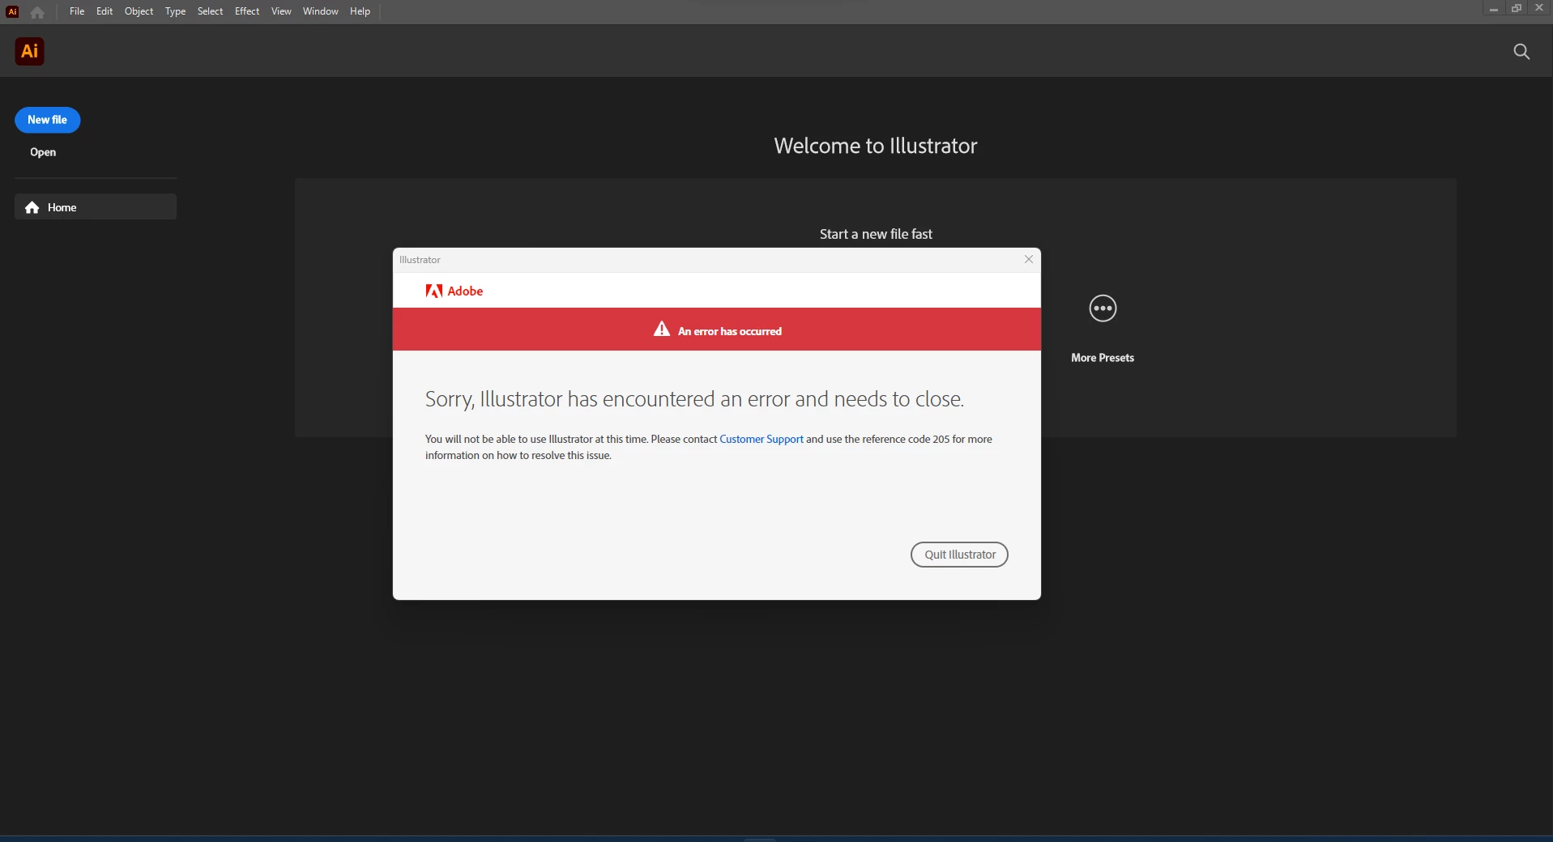The height and width of the screenshot is (842, 1553).
Task: Click the New file button
Action: (x=47, y=120)
